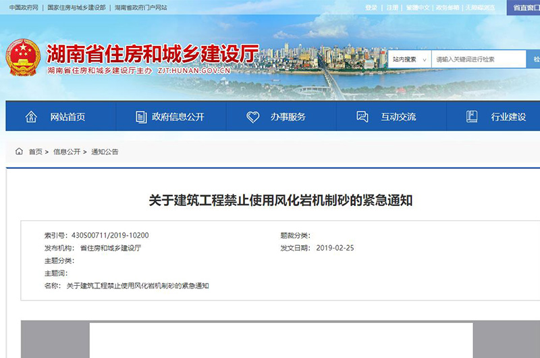
Task: Open the 政府信息公开 nav item
Action: tap(171, 116)
